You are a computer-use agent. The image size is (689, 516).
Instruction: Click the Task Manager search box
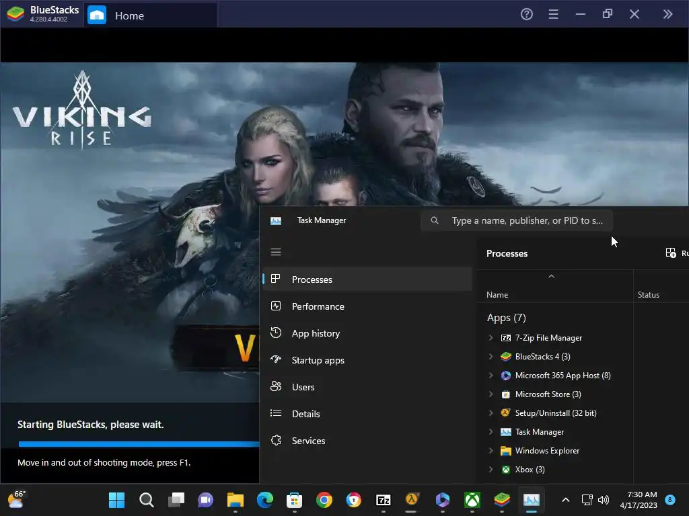517,220
